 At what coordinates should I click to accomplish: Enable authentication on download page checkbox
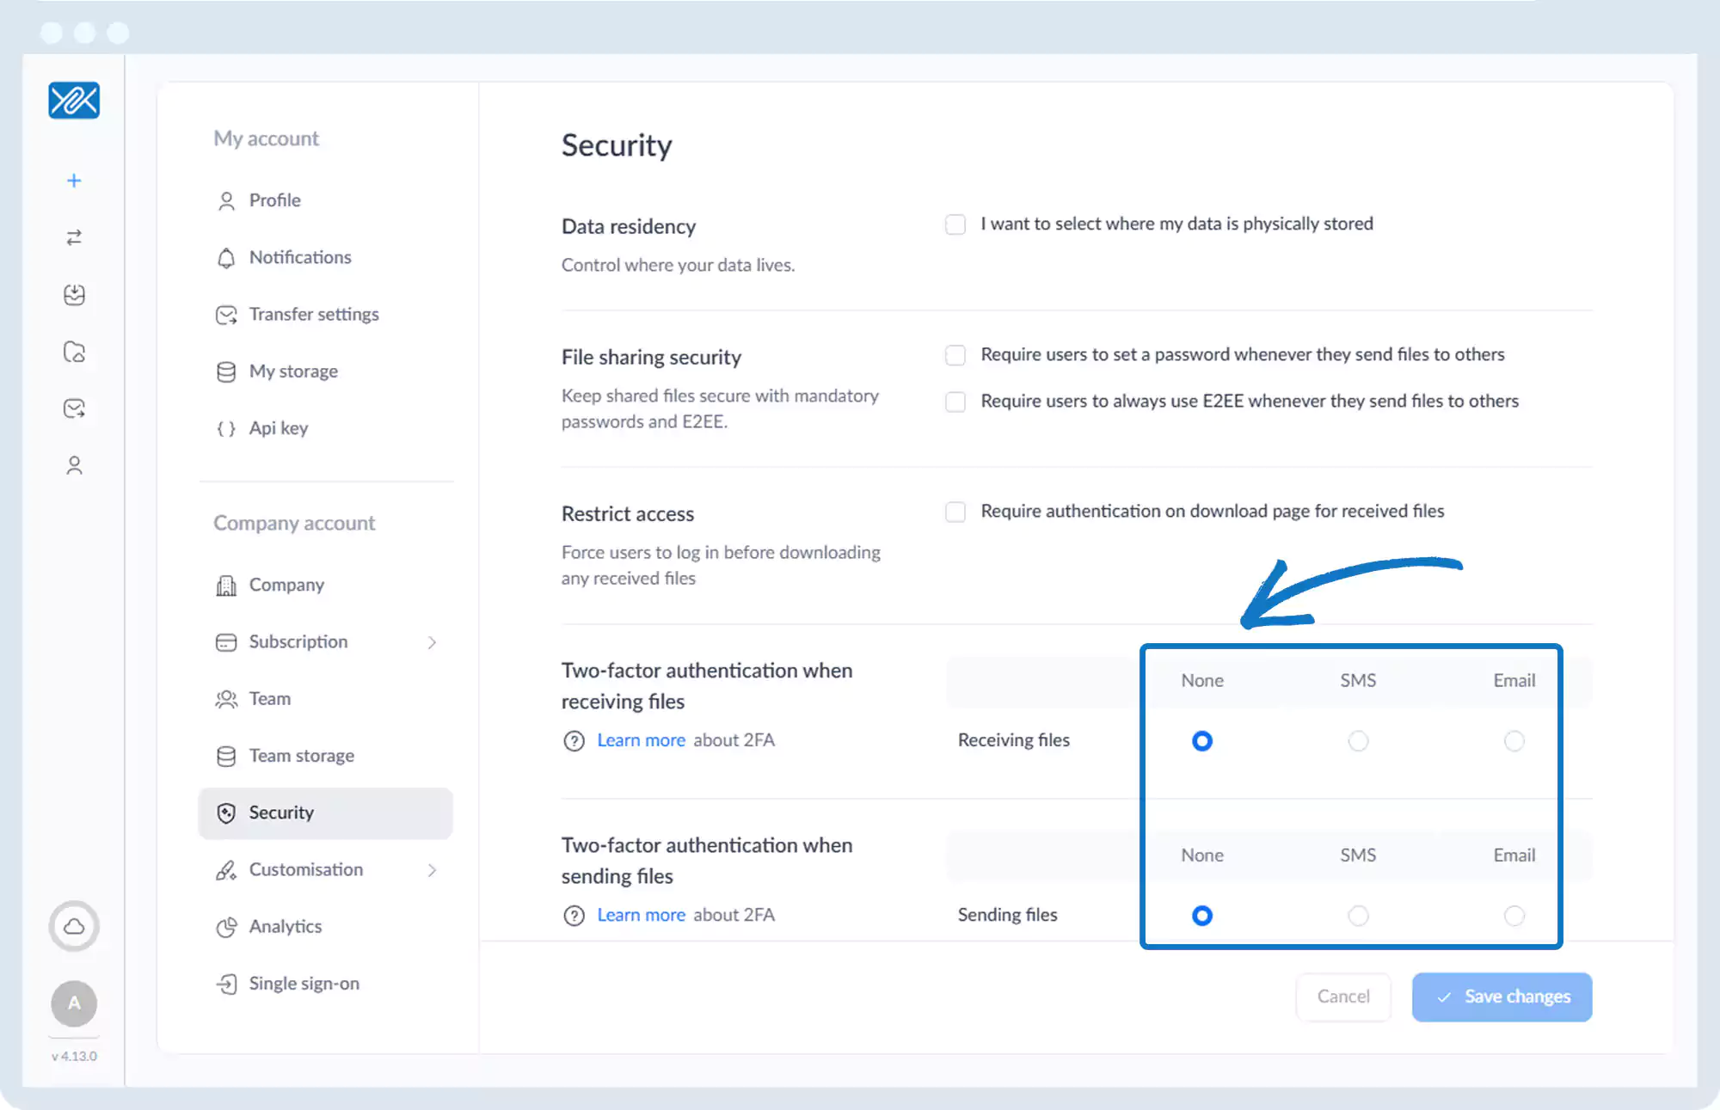[955, 512]
